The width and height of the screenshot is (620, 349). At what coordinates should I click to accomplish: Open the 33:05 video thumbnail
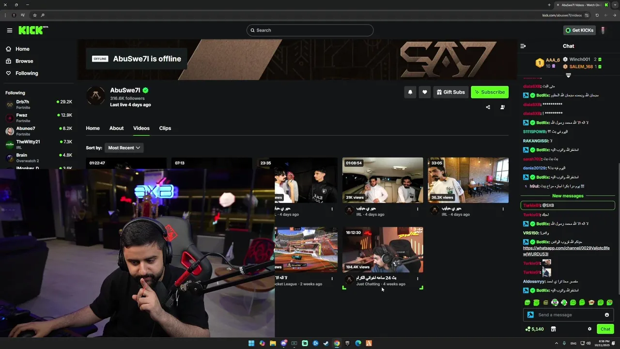pos(468,180)
